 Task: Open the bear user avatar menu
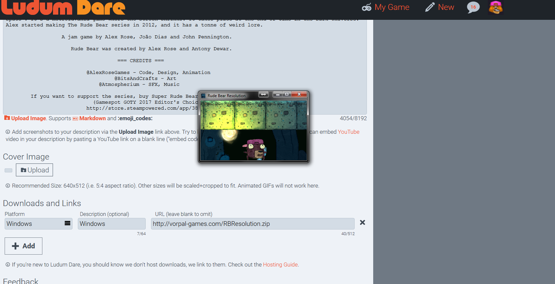point(496,7)
